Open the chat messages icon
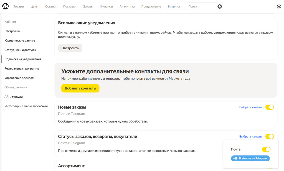 [x=279, y=7]
